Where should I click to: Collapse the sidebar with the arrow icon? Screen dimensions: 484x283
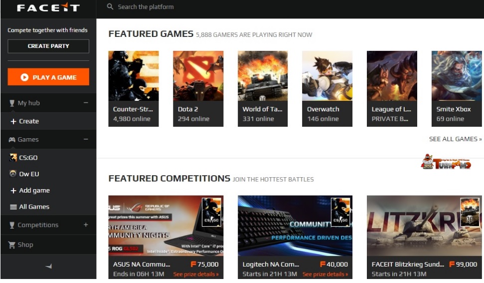[x=48, y=266]
